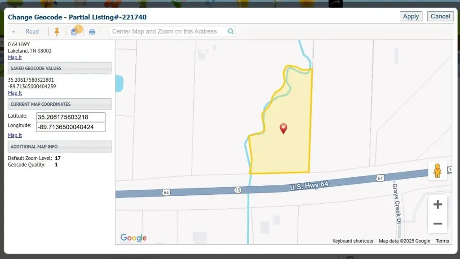Click the Google logo on the map
460x259 pixels.
click(133, 238)
